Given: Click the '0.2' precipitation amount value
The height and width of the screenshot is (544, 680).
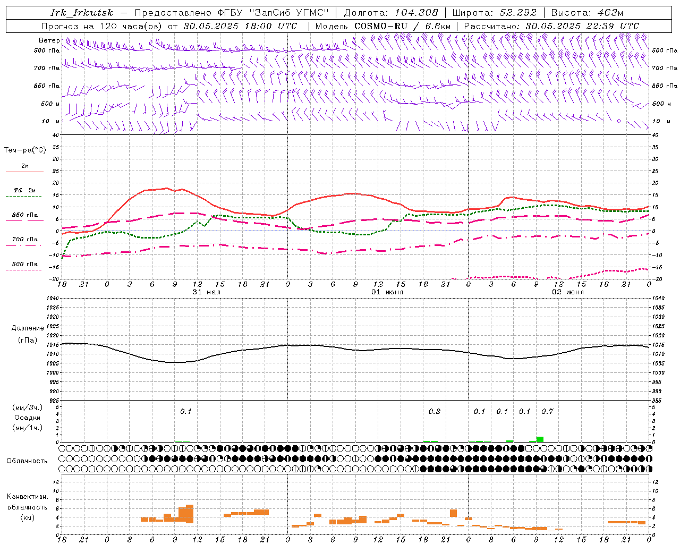Looking at the screenshot, I should [435, 411].
